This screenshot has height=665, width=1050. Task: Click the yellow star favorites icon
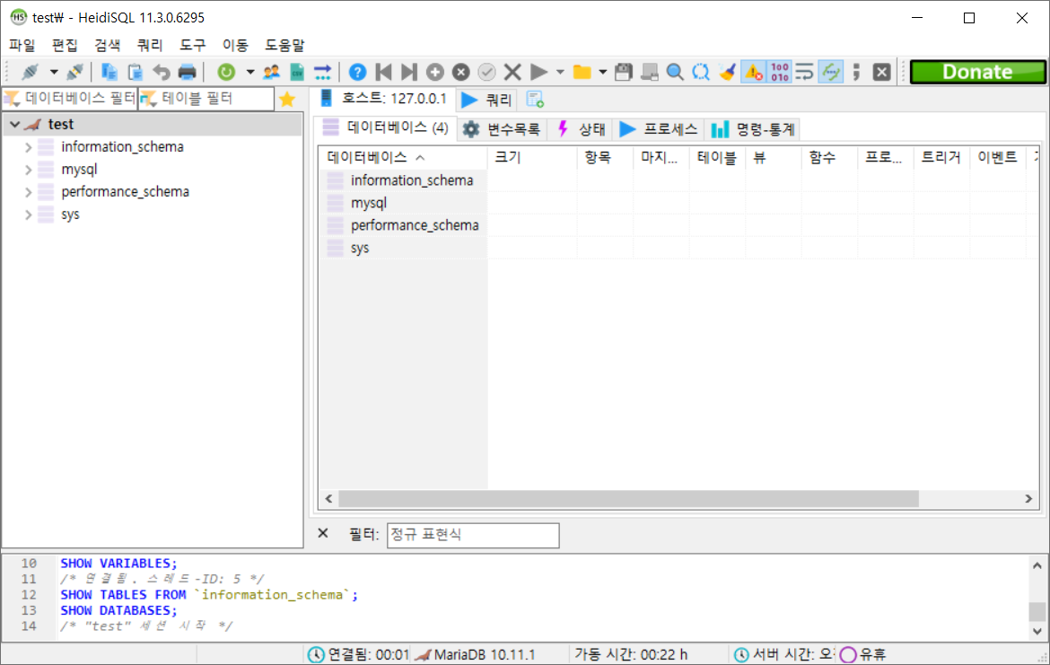[287, 99]
